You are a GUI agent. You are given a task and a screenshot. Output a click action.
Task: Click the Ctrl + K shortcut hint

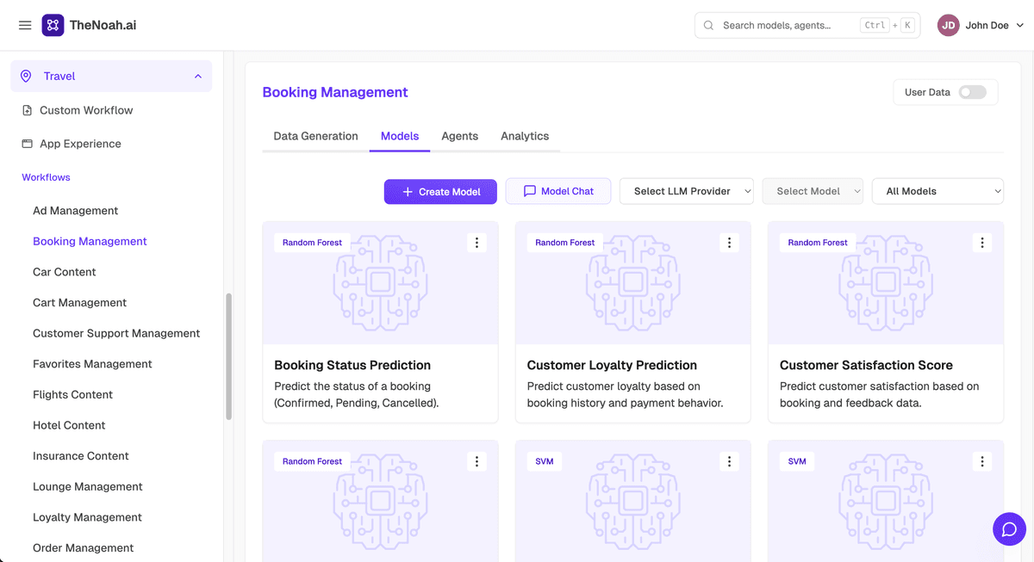click(887, 25)
